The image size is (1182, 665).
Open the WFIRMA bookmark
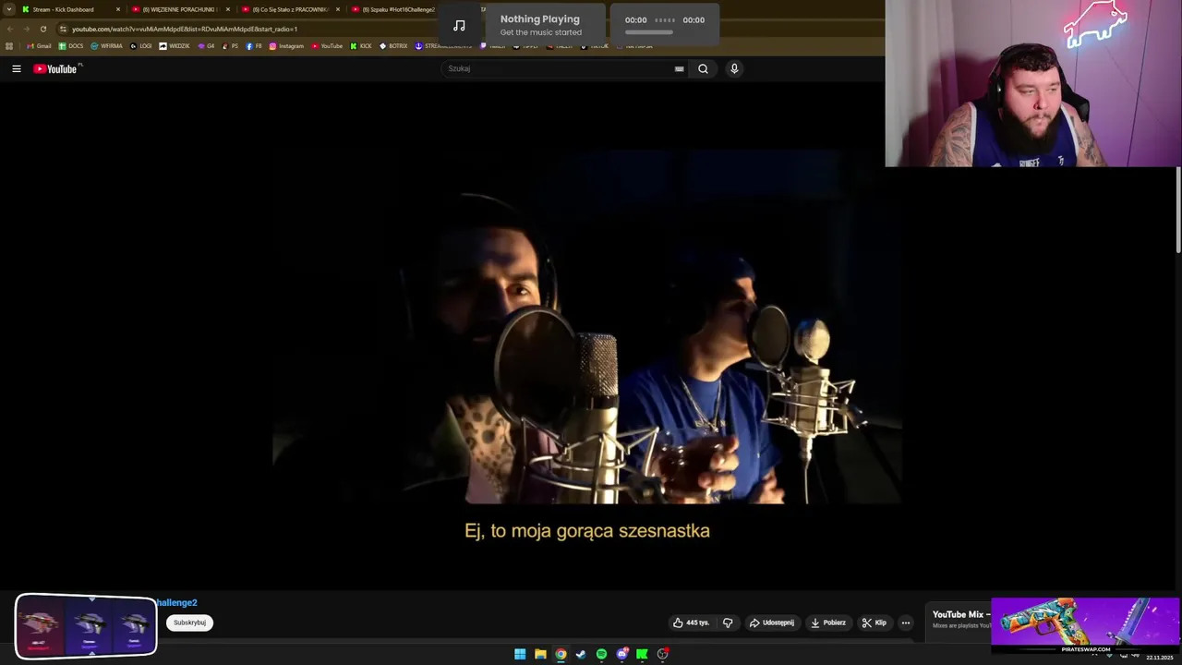tap(107, 46)
